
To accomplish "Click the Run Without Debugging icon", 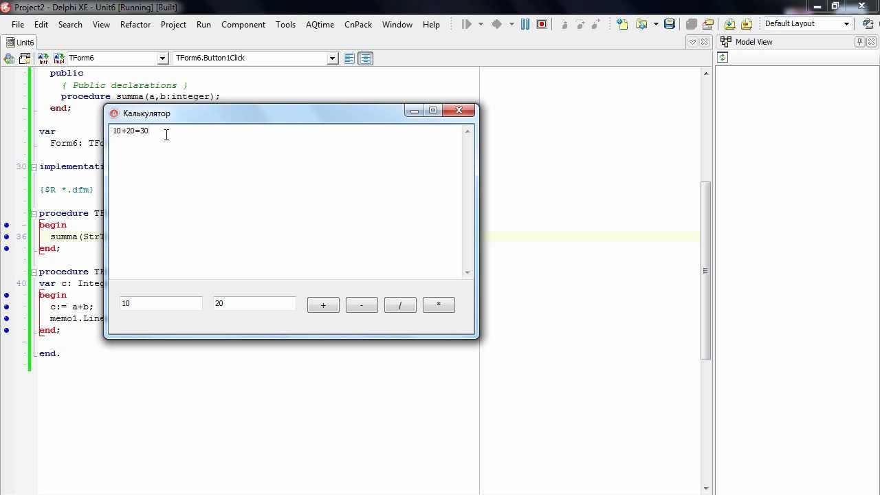I will click(x=496, y=24).
